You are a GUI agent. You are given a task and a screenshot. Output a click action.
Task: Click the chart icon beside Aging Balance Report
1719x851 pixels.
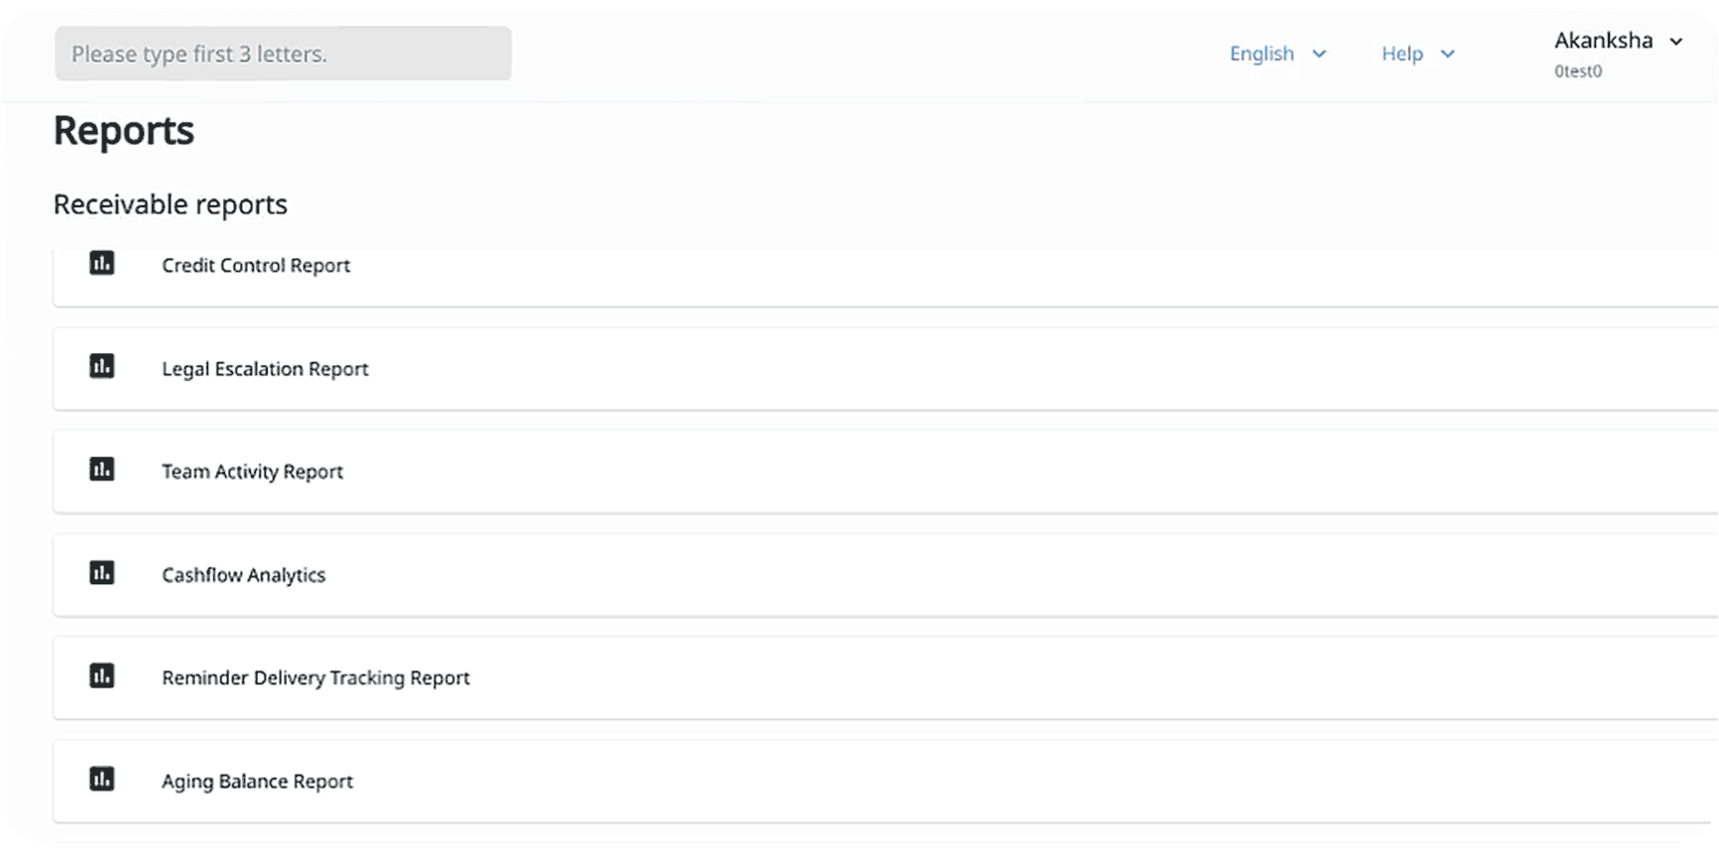(102, 779)
